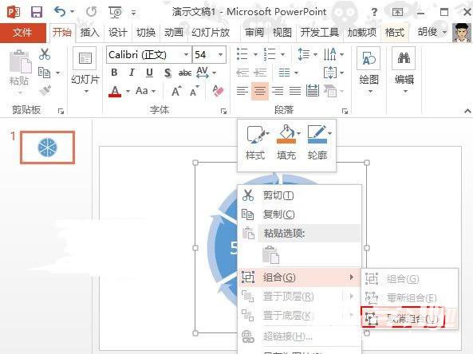Click the Cut scissors icon in ribbon
The width and height of the screenshot is (473, 354).
tap(45, 54)
